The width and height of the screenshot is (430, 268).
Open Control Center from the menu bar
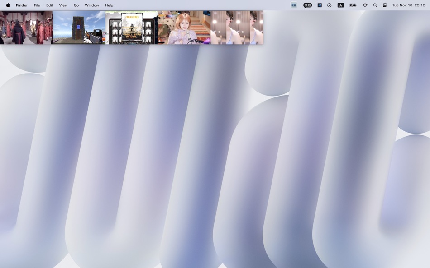point(385,5)
